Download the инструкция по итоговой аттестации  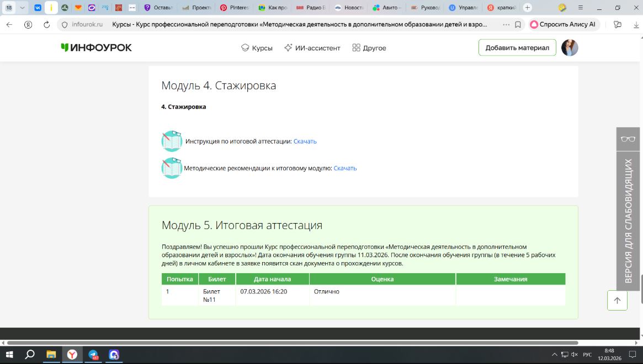[305, 142]
